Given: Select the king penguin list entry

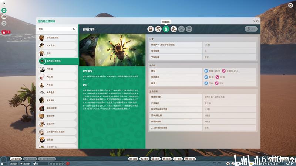Looking at the screenshot, I should pos(58,45).
